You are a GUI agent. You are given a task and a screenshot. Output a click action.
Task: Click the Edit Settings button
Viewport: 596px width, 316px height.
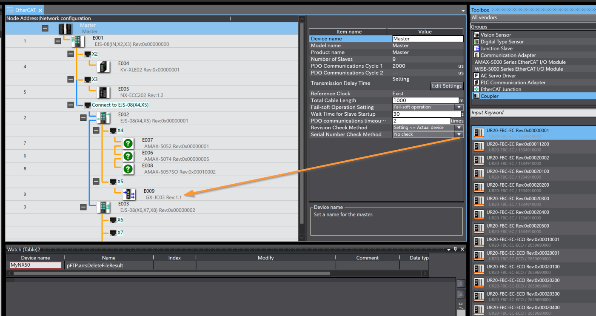[446, 86]
